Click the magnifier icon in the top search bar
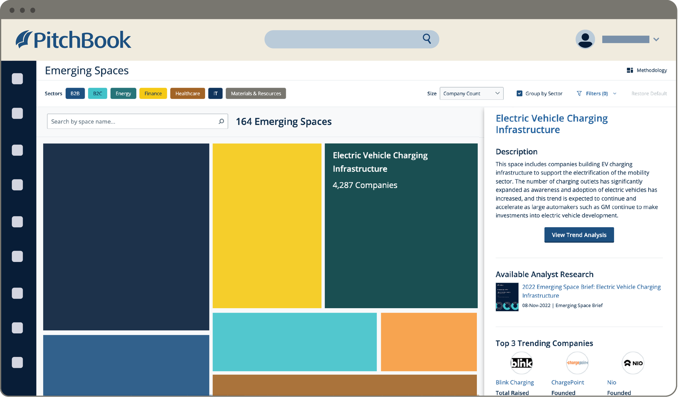678x397 pixels. point(427,39)
